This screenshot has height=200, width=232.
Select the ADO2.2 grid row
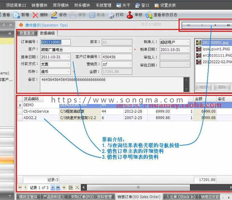(125, 118)
